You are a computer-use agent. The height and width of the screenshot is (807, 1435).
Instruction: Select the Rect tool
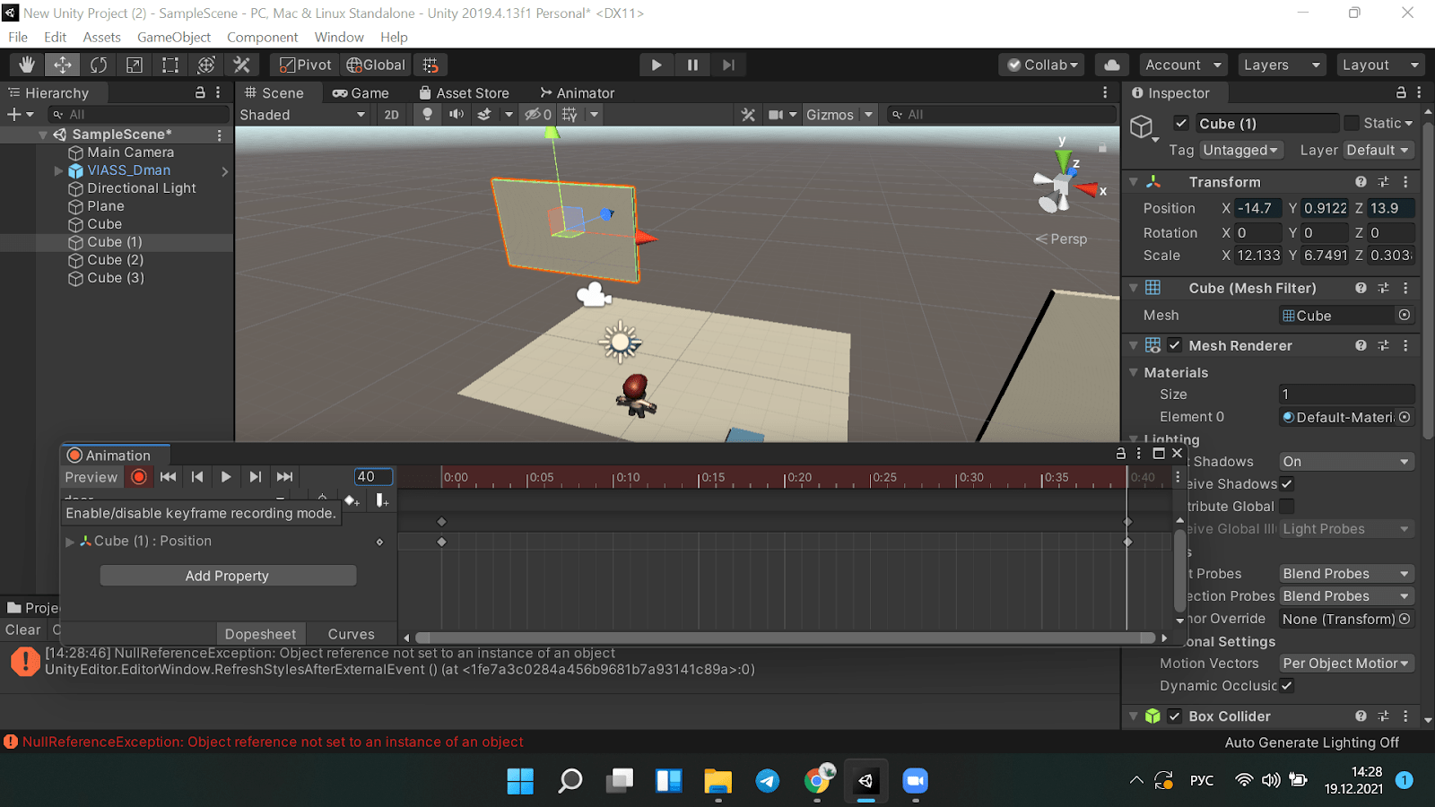point(170,65)
